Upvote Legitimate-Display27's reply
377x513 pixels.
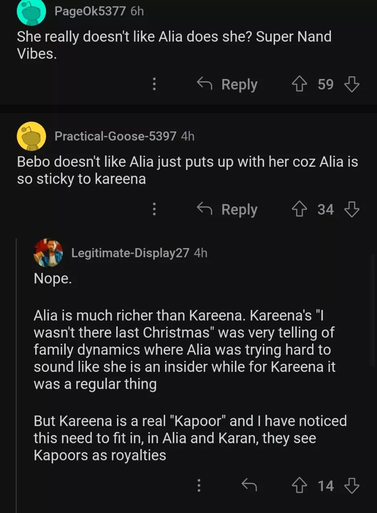click(299, 486)
